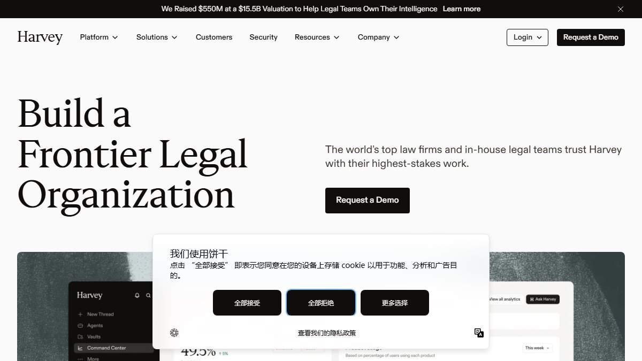Open the This week dropdown in preview
Viewport: 642px width, 361px height.
point(537,348)
